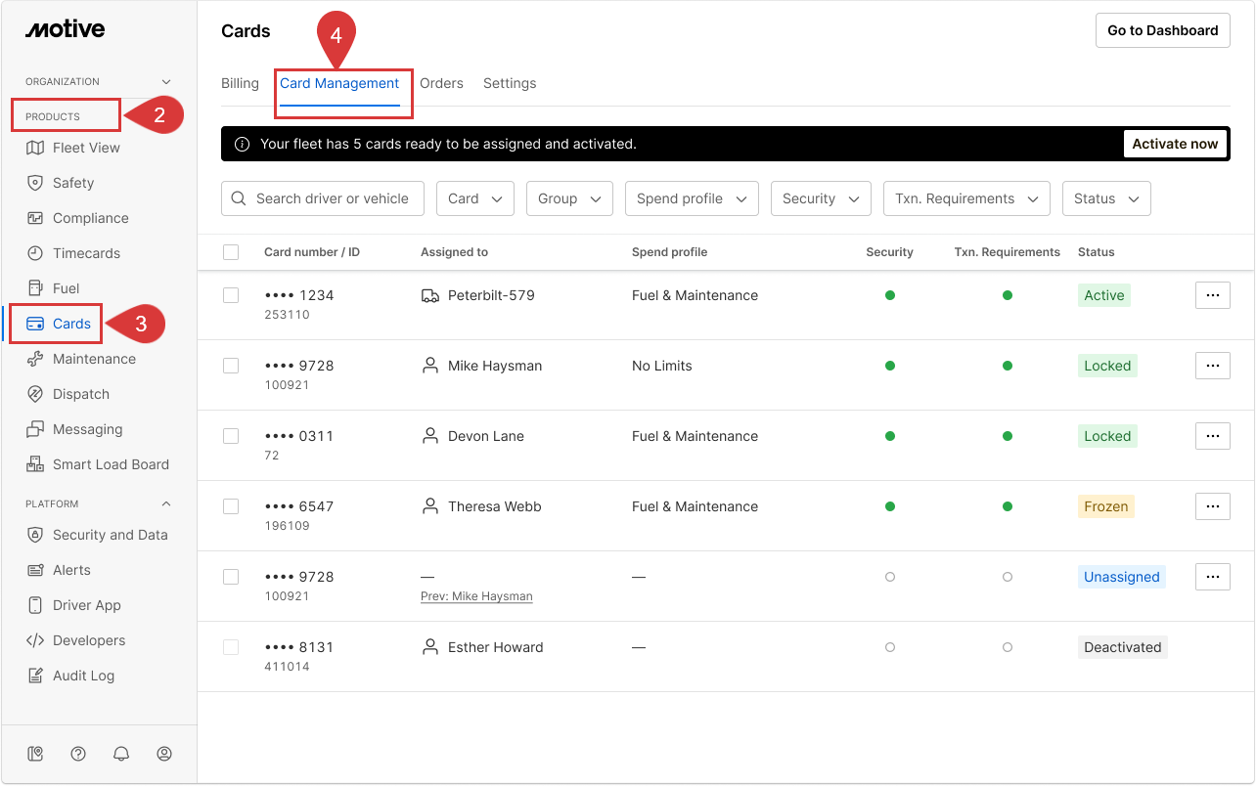Toggle the select-all cards checkbox in header
Image resolution: width=1256 pixels, height=786 pixels.
click(231, 252)
